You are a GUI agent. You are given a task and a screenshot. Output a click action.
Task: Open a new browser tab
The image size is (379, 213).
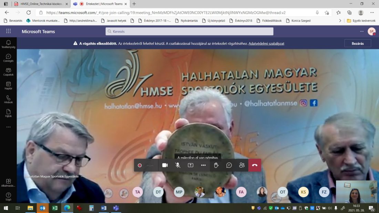click(134, 4)
